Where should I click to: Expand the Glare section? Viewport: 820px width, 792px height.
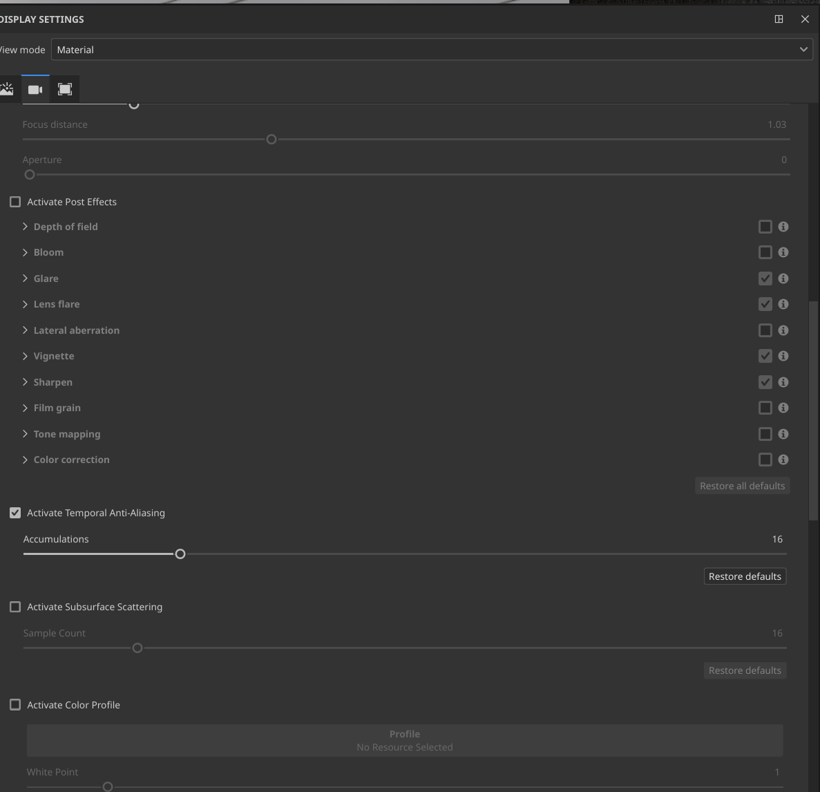tap(25, 279)
